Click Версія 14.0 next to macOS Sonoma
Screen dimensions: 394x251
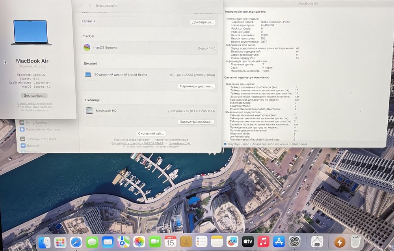(x=206, y=48)
